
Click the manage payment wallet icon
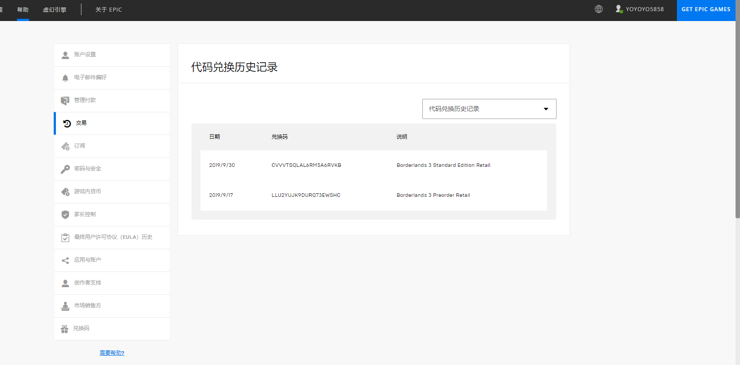click(65, 101)
